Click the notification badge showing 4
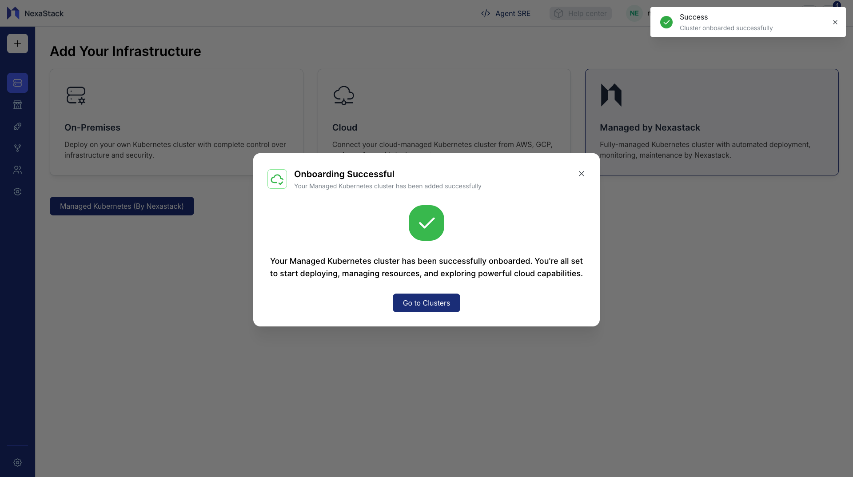The image size is (853, 477). pyautogui.click(x=837, y=4)
